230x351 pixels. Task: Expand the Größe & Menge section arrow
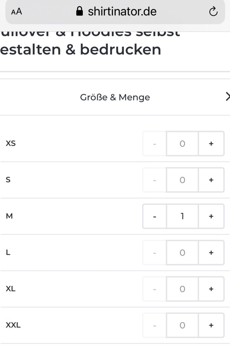tap(228, 97)
